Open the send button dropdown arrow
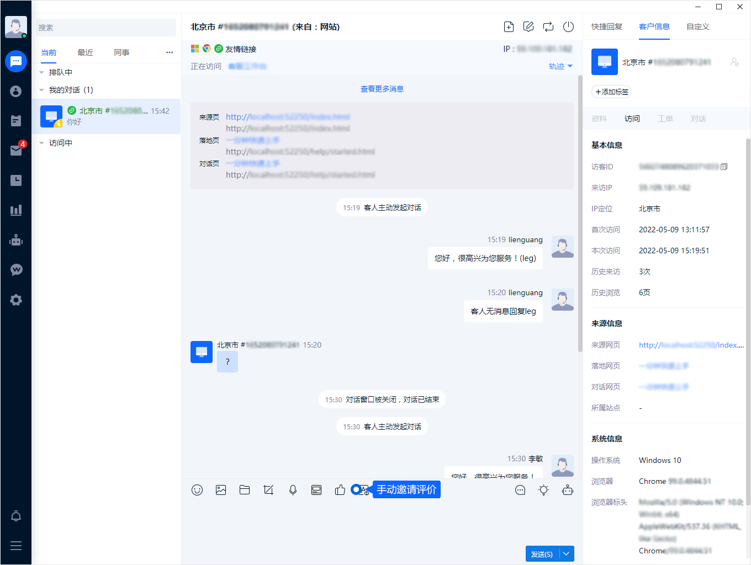751x565 pixels. (x=567, y=554)
